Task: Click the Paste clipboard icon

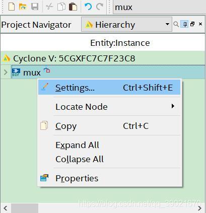Action: click(x=73, y=7)
